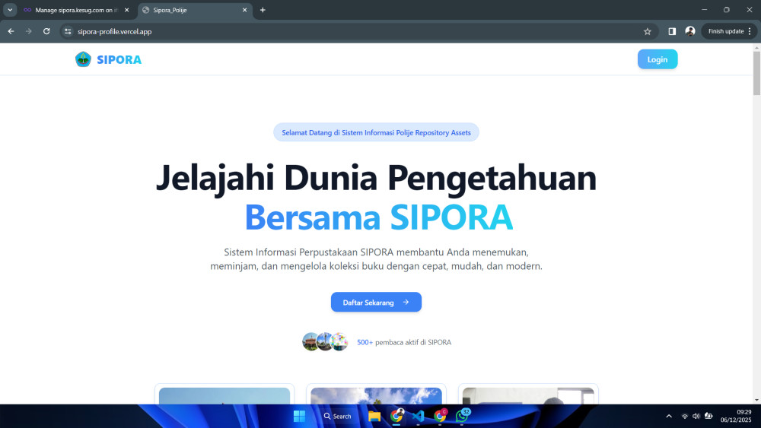
Task: Open WhatsApp from the taskbar
Action: [x=461, y=416]
